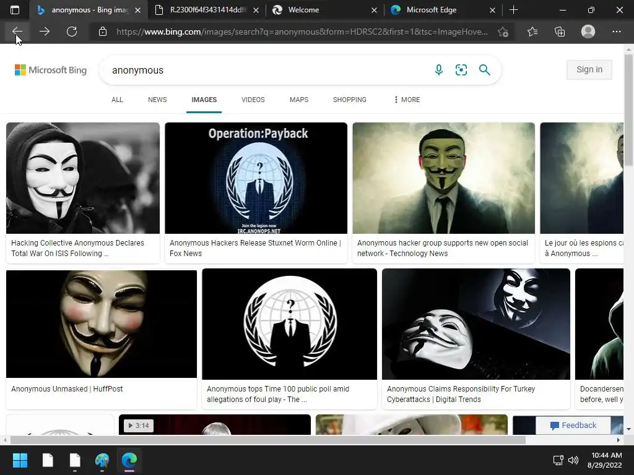The width and height of the screenshot is (634, 475).
Task: Open 'Anonymous Unmasked | HuffPost' link
Action: click(x=67, y=388)
